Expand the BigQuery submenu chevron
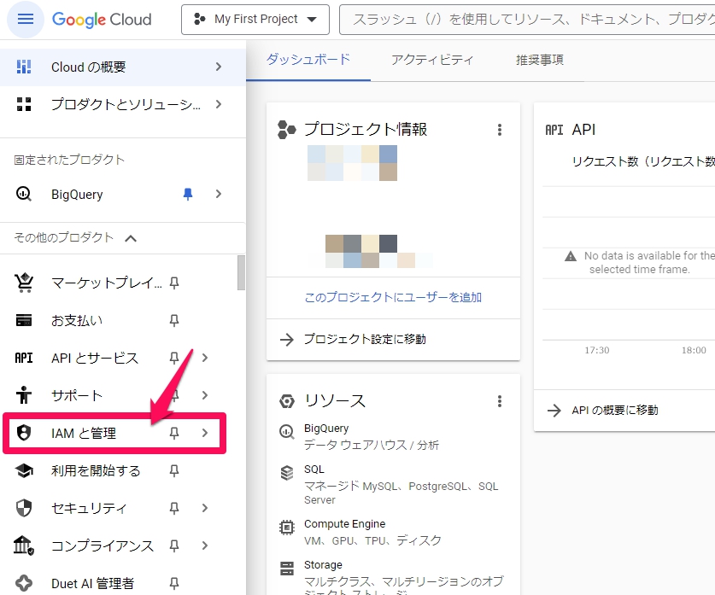This screenshot has width=715, height=595. [219, 194]
